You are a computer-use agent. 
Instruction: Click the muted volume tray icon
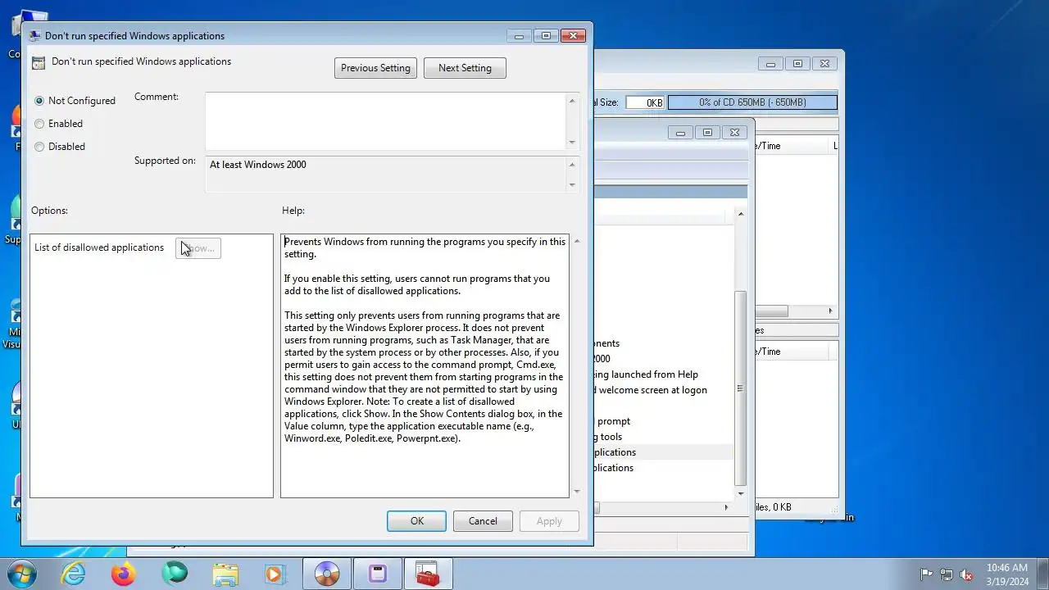966,574
